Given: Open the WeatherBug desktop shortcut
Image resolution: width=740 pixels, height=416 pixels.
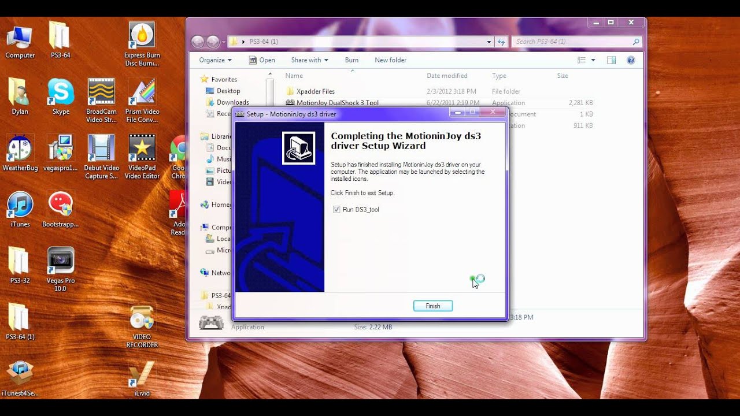Looking at the screenshot, I should coord(20,153).
